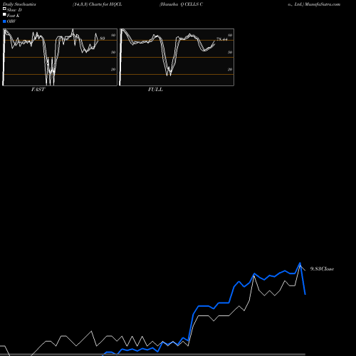Viewport: 356px width, 356px height.
Task: Click the FULL stochastic chart panel
Action: 177,57
